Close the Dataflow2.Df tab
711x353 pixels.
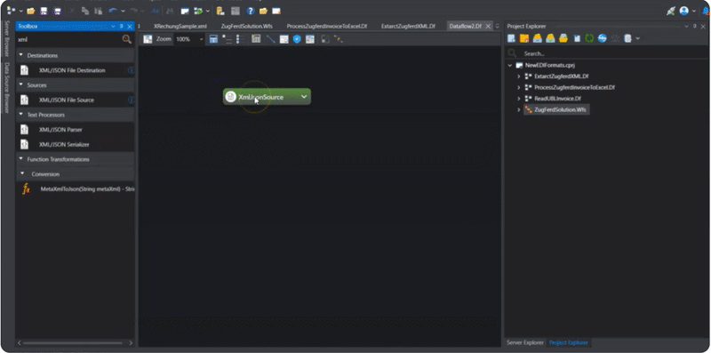(488, 27)
